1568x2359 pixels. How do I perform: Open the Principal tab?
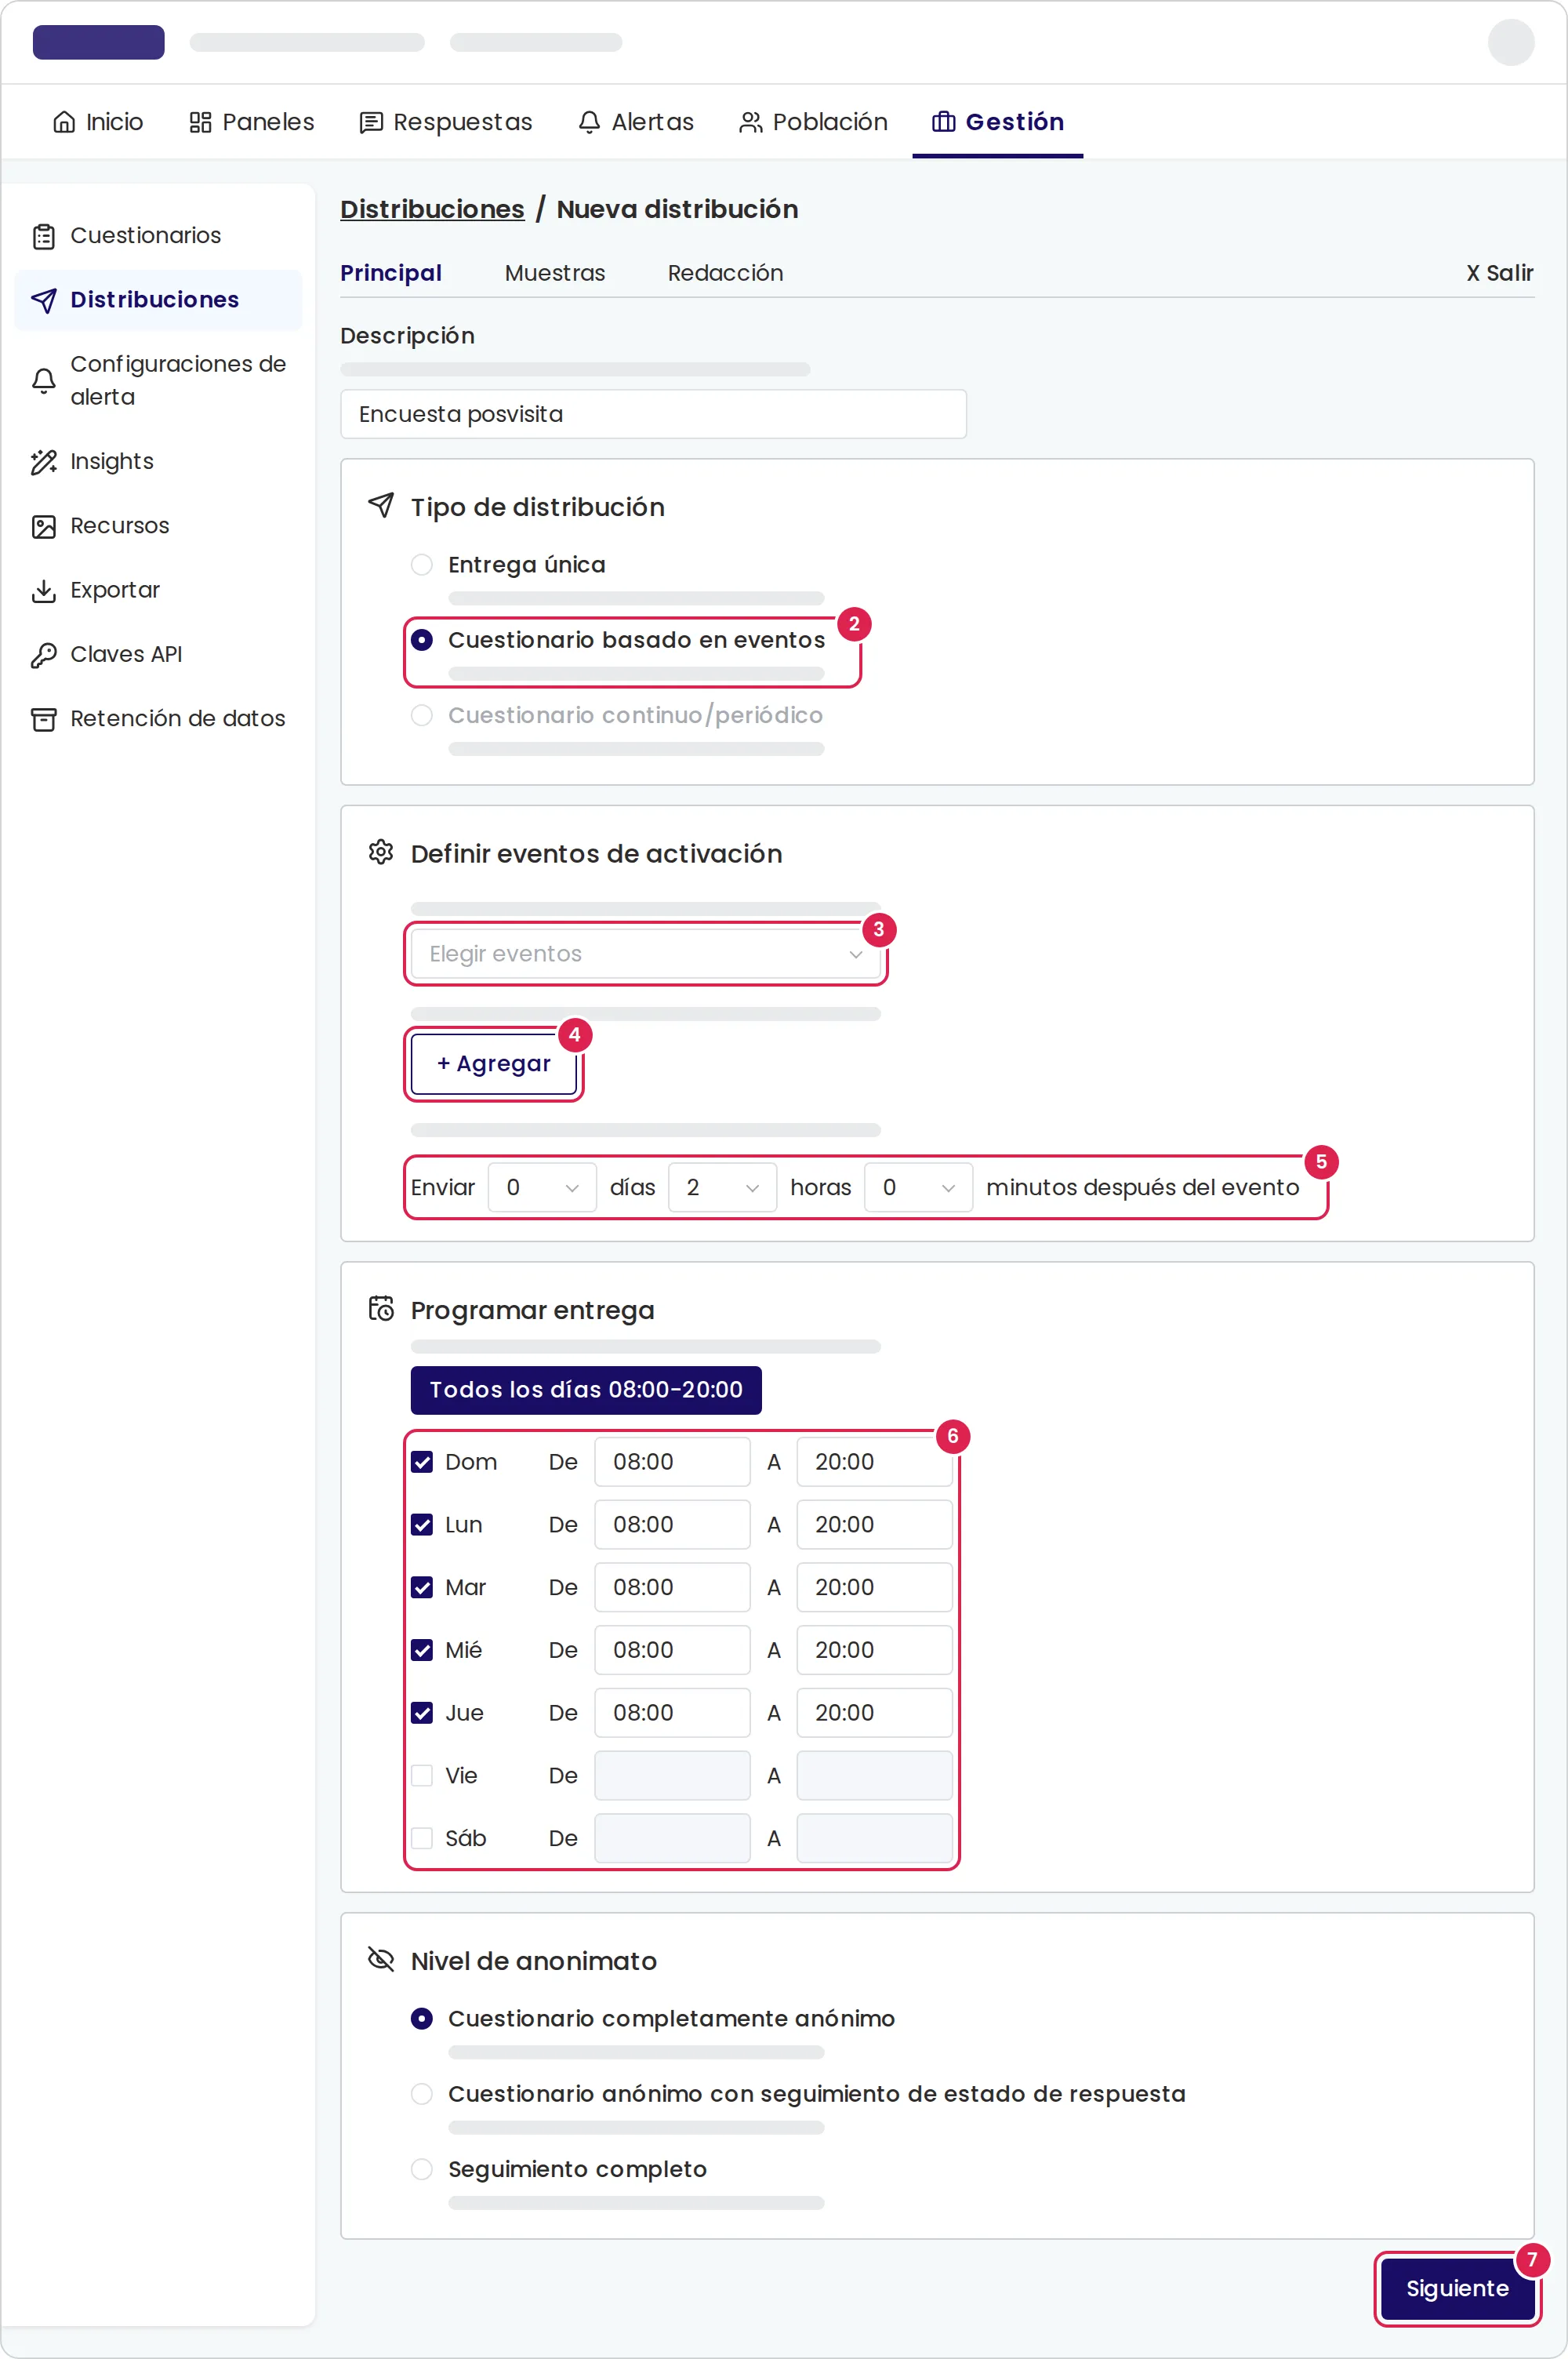(x=391, y=273)
